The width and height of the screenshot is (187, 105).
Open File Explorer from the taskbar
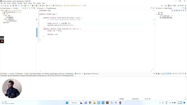(x=94, y=103)
